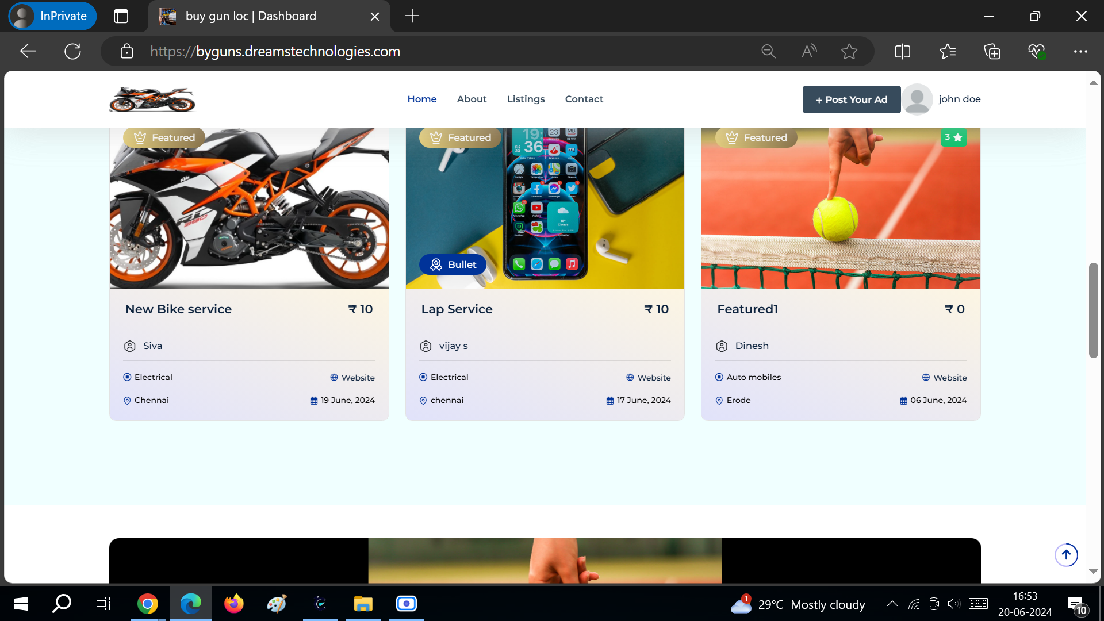Close the buy gun loc Dashboard tab
Screen dimensions: 1104x621
[375, 17]
